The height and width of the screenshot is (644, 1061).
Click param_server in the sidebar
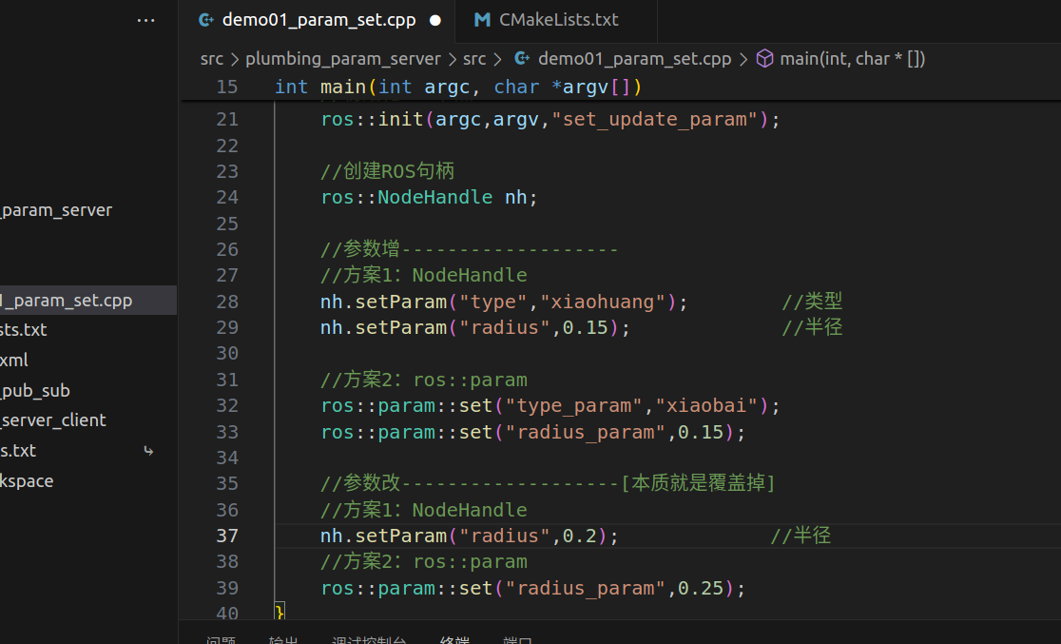55,209
